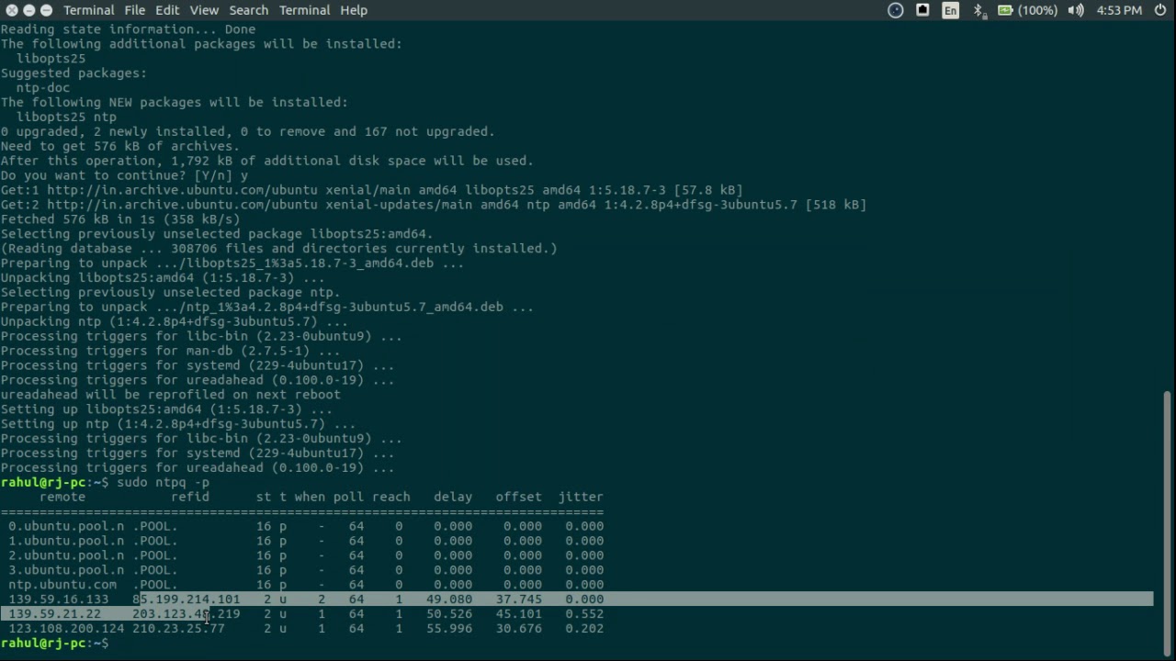Click the 2.ubuntu.pool.n row entry
Viewport: 1176px width, 661px height.
(x=66, y=555)
